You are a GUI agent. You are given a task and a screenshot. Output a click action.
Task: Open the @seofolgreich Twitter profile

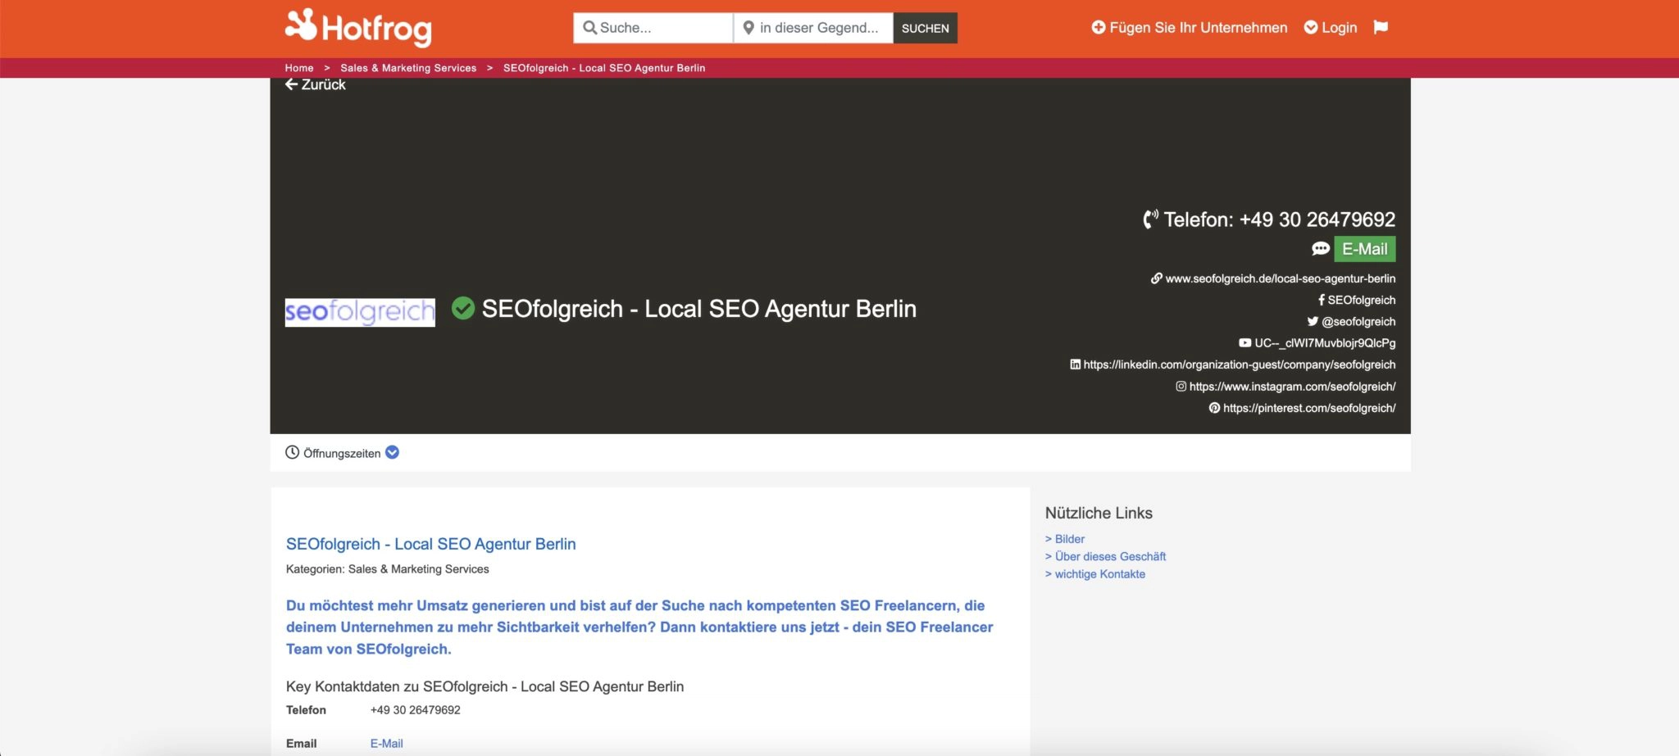point(1351,321)
